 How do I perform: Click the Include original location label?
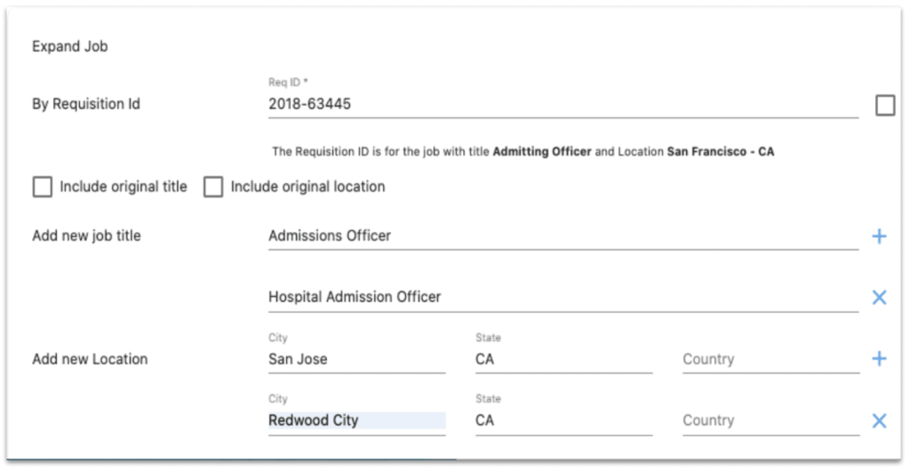tap(307, 188)
